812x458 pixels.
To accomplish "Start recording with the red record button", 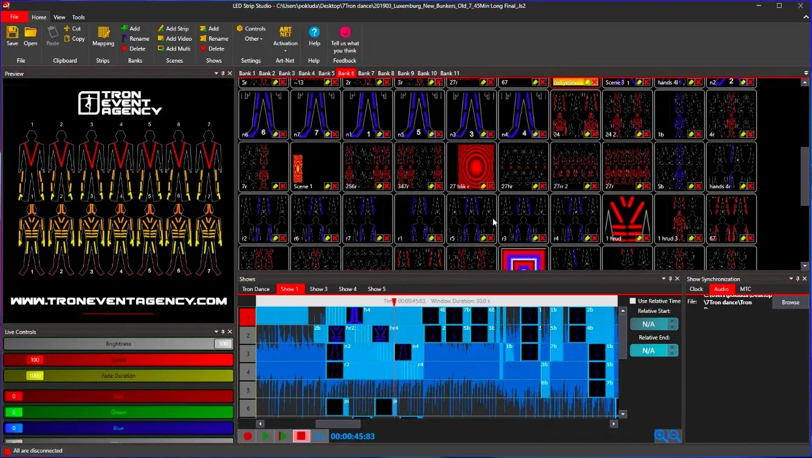I will click(x=248, y=436).
